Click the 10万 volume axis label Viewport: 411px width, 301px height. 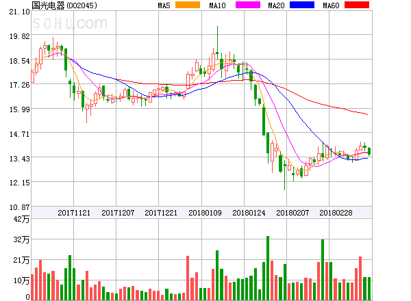click(x=21, y=280)
